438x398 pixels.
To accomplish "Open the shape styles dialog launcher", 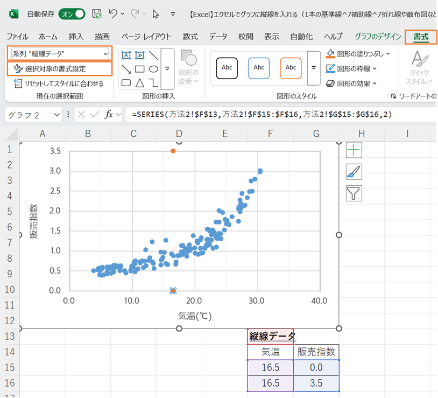I will [393, 96].
